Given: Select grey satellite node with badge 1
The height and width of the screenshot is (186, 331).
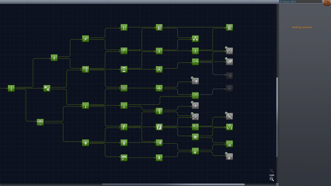Looking at the screenshot, I should point(229,116).
